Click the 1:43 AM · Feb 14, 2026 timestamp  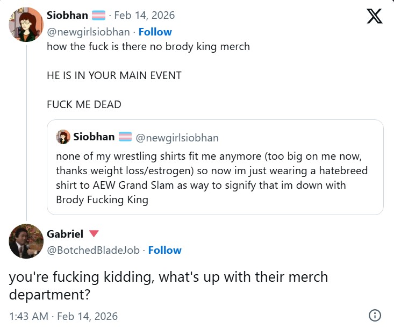click(63, 316)
